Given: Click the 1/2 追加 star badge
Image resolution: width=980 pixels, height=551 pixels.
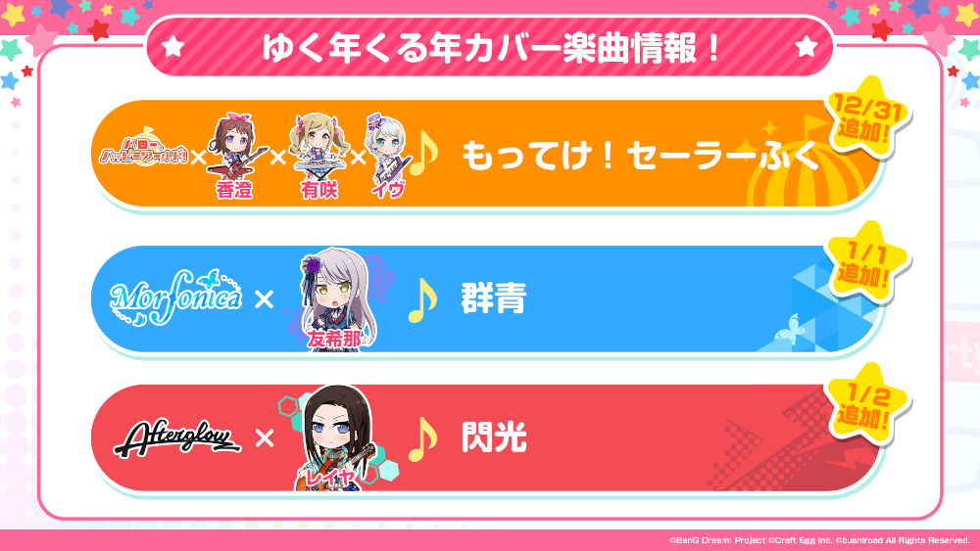Looking at the screenshot, I should tap(867, 404).
